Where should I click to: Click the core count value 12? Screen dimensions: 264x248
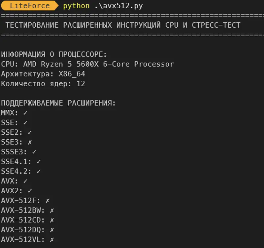[x=81, y=84]
